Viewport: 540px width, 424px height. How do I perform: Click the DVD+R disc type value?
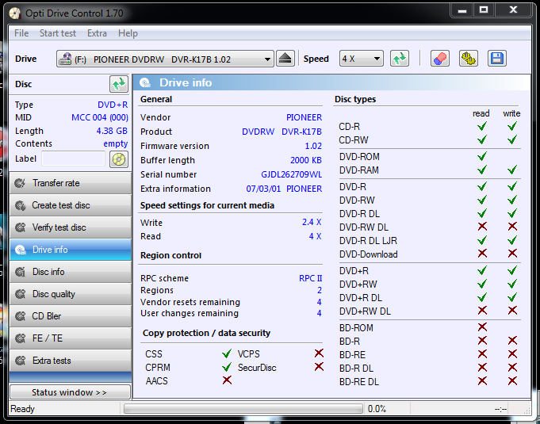coord(113,105)
